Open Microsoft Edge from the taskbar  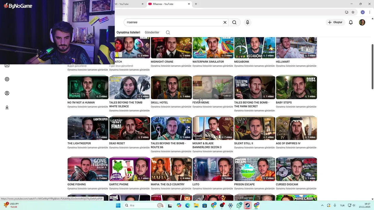pos(187,205)
